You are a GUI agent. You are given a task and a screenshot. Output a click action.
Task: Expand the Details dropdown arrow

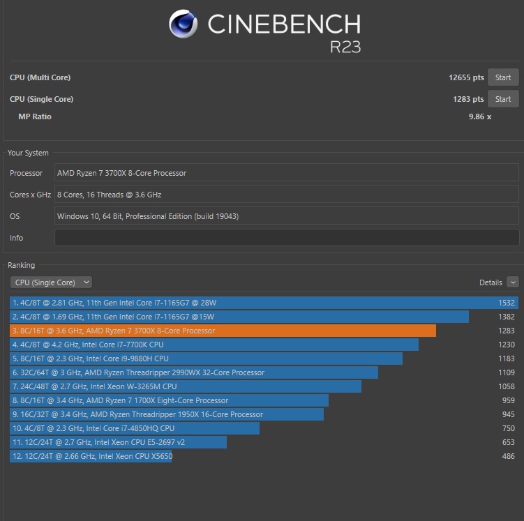513,282
